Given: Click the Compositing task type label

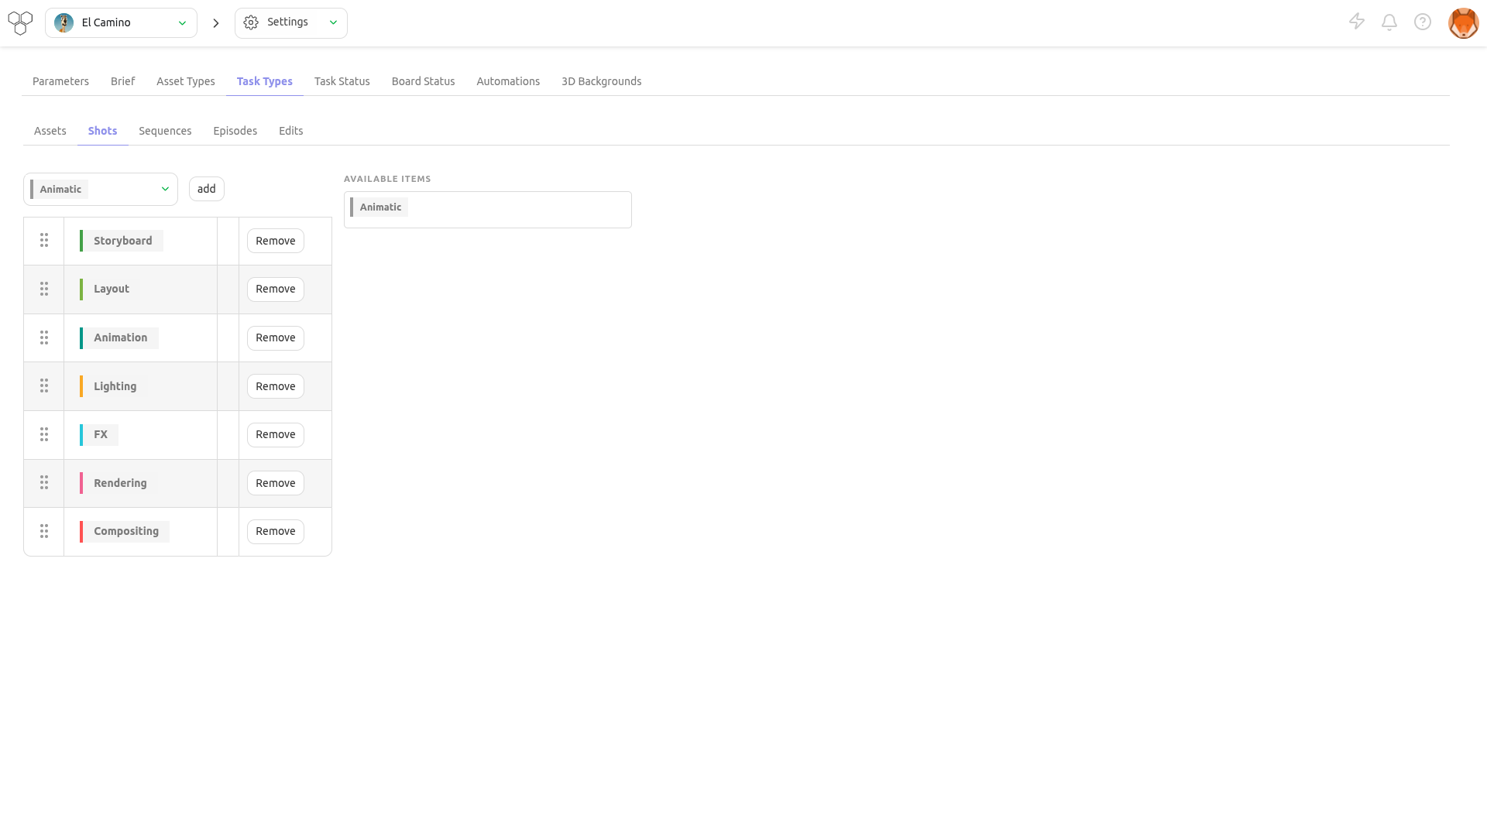Looking at the screenshot, I should pyautogui.click(x=125, y=531).
